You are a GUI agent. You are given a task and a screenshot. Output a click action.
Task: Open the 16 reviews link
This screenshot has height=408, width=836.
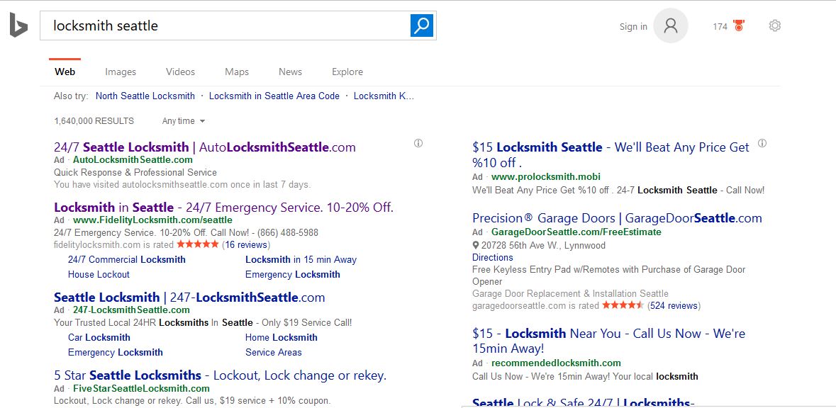click(246, 245)
